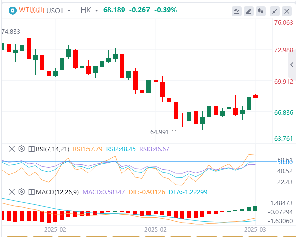The width and height of the screenshot is (296, 237).
Task: Remove the MACD indicator with X
Action: [12, 192]
